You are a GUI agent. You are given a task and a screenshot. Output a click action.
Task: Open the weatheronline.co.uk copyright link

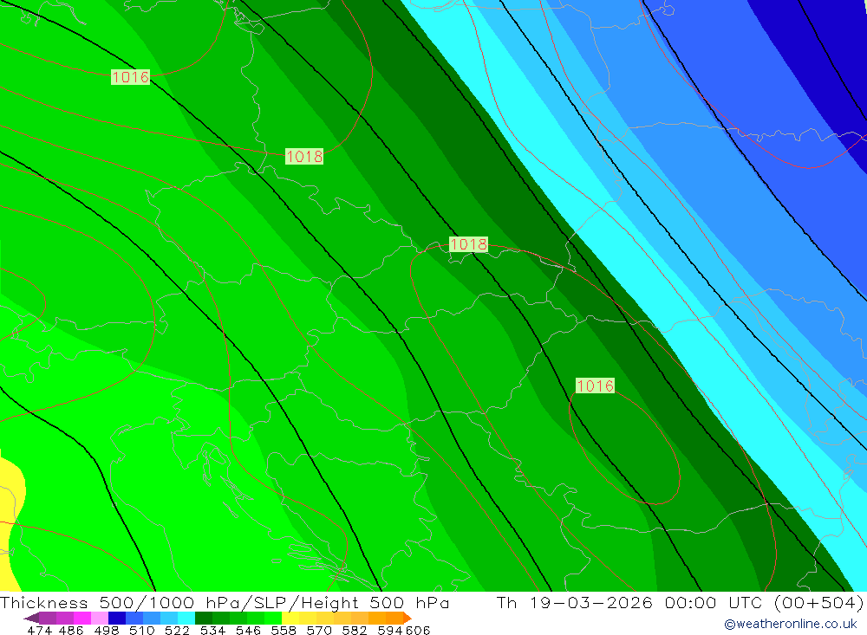[x=791, y=624]
